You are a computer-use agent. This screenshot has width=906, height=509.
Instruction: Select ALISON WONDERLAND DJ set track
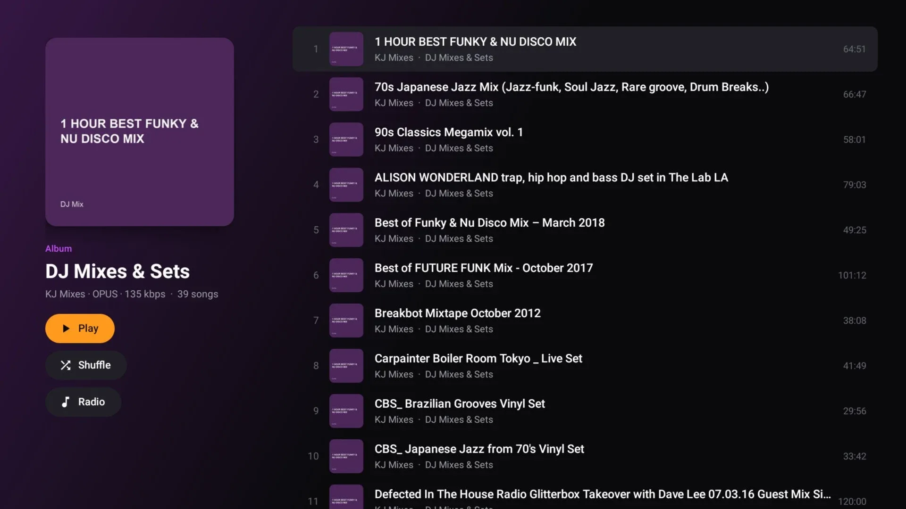[x=585, y=185]
